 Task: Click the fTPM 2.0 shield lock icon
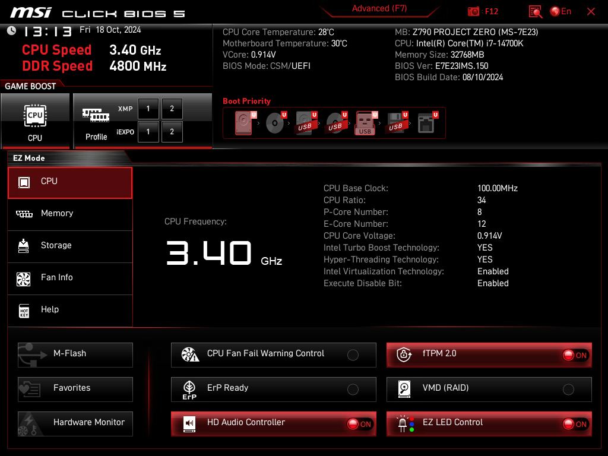click(x=404, y=354)
